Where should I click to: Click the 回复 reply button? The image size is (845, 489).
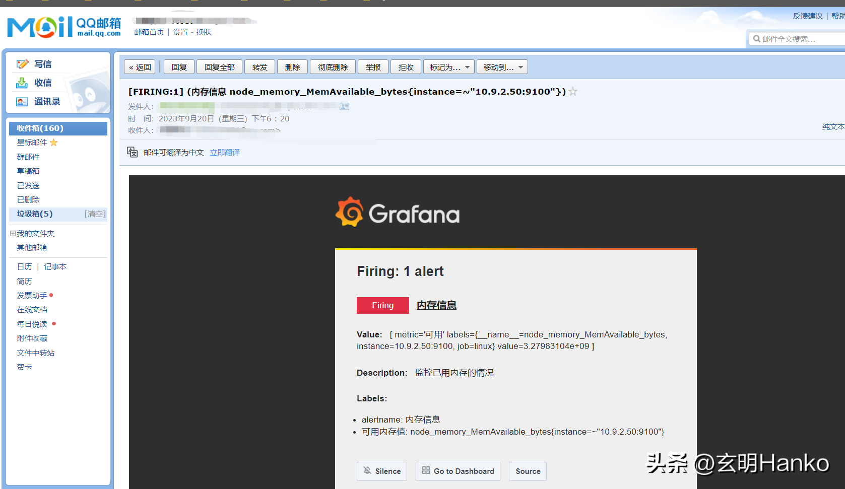coord(179,67)
